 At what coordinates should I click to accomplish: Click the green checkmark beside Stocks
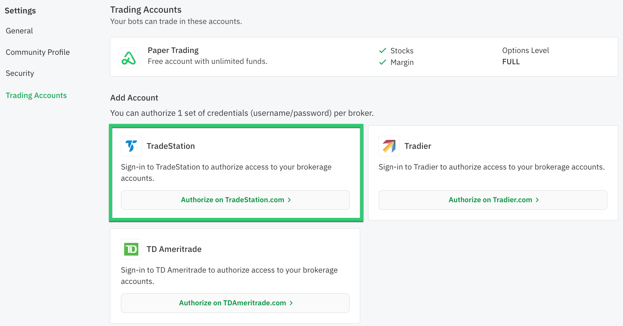point(383,51)
